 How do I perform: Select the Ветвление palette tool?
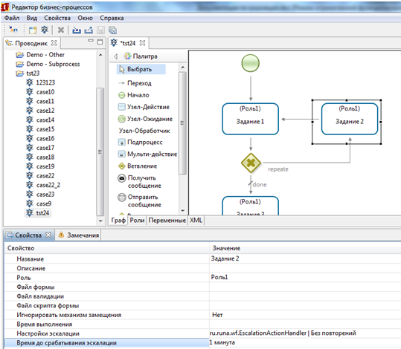click(138, 166)
